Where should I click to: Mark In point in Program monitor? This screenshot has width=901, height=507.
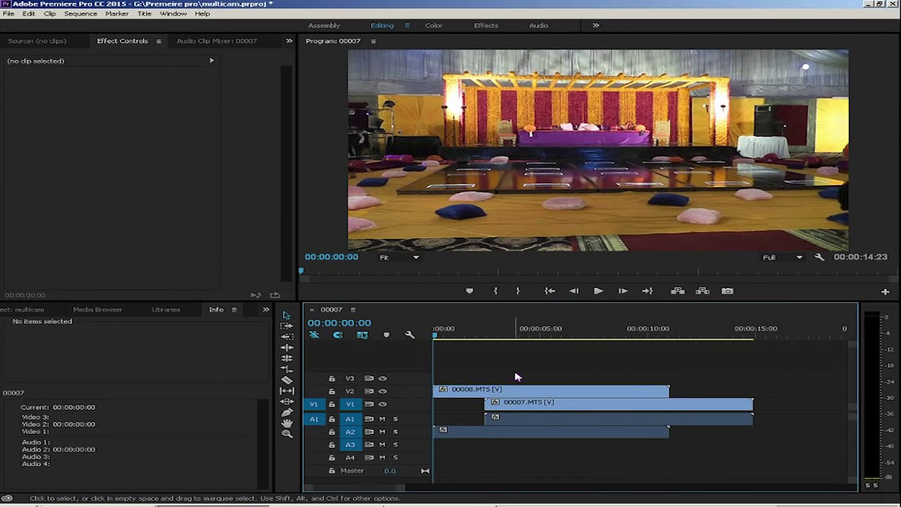[496, 291]
